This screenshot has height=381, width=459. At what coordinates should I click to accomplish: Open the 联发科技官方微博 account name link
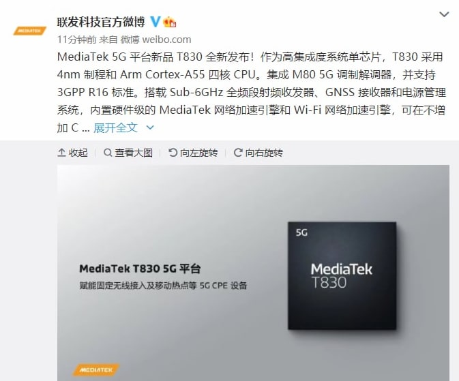tap(101, 22)
